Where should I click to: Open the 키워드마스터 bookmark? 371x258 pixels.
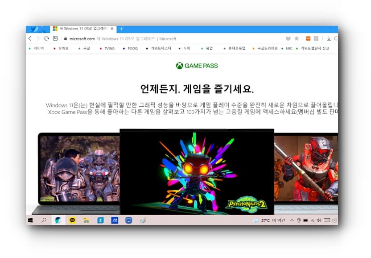159,48
